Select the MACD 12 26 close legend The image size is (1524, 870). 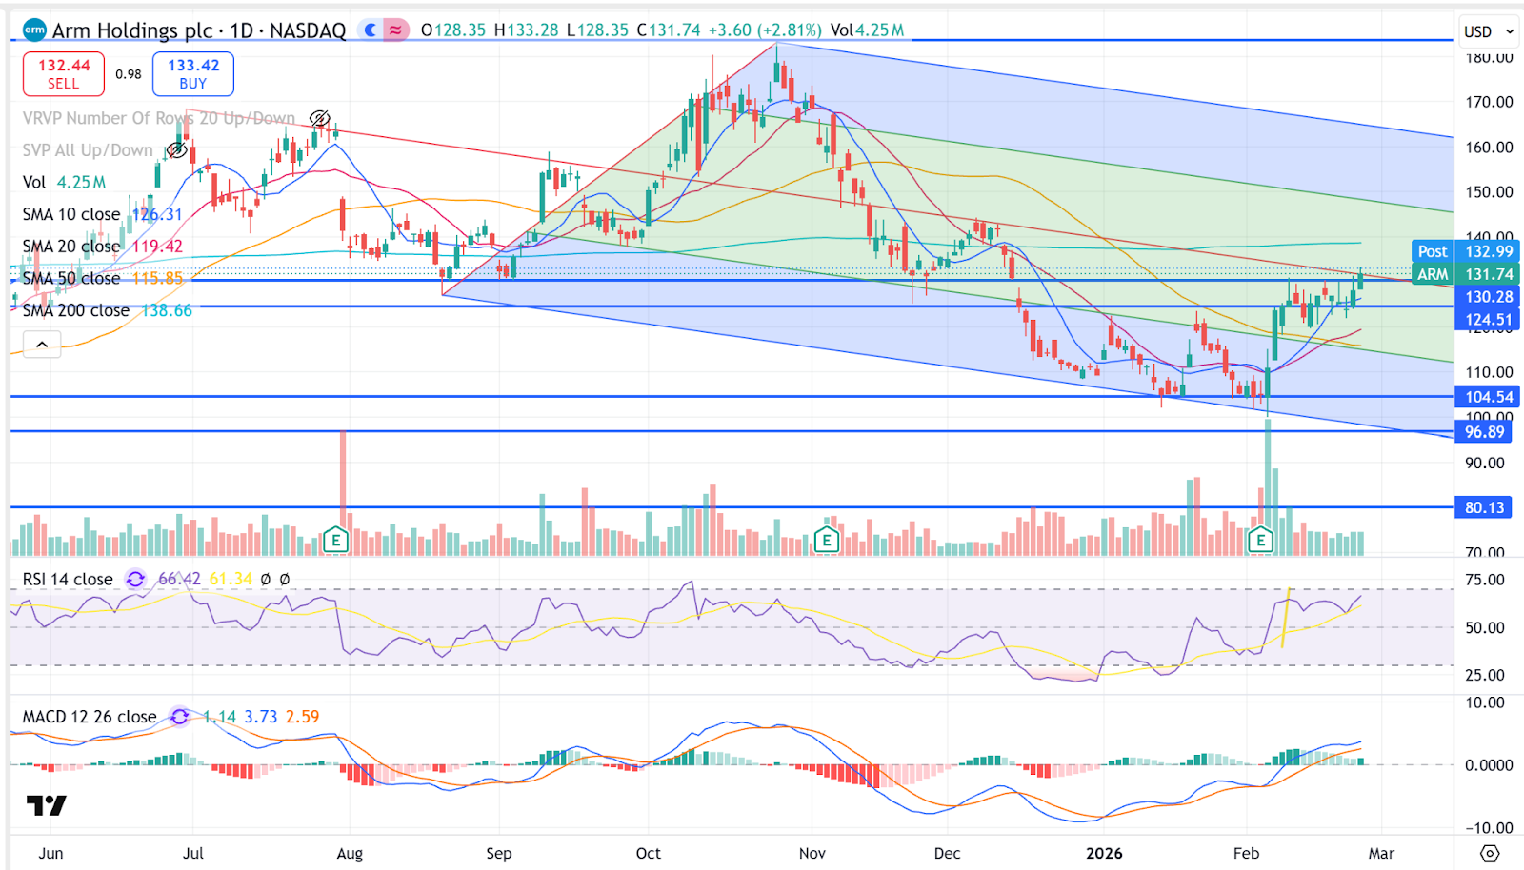pos(90,716)
